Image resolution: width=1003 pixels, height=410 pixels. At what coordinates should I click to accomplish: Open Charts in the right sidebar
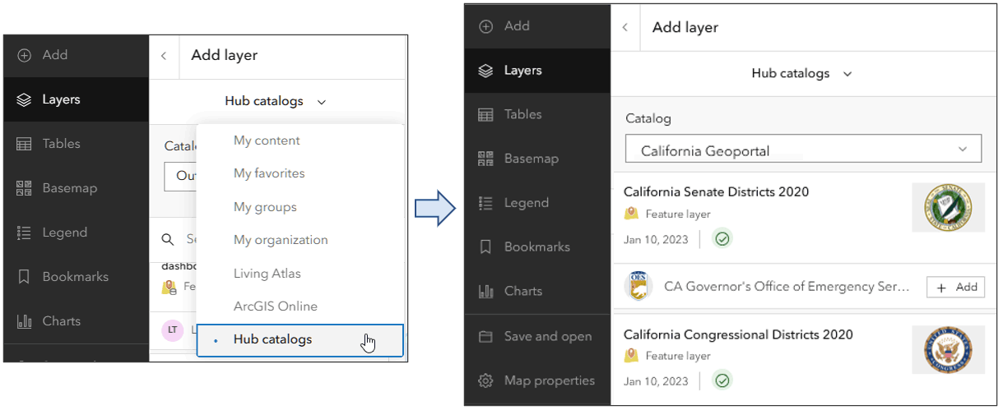tap(485, 291)
